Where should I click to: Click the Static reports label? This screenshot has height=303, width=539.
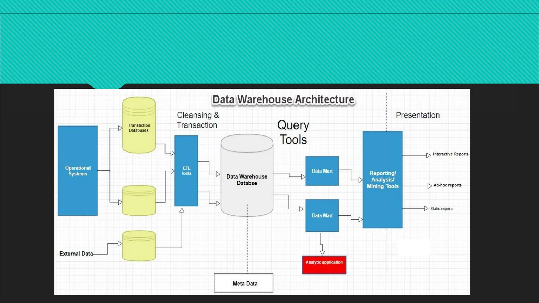coord(442,209)
